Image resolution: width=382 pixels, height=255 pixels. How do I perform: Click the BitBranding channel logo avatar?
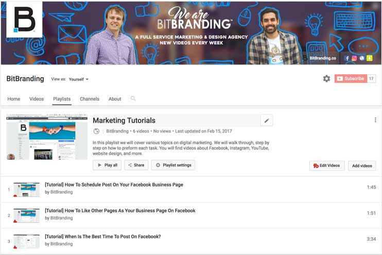point(24,20)
